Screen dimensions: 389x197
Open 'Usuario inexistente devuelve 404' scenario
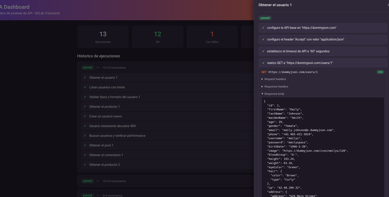coord(167,126)
